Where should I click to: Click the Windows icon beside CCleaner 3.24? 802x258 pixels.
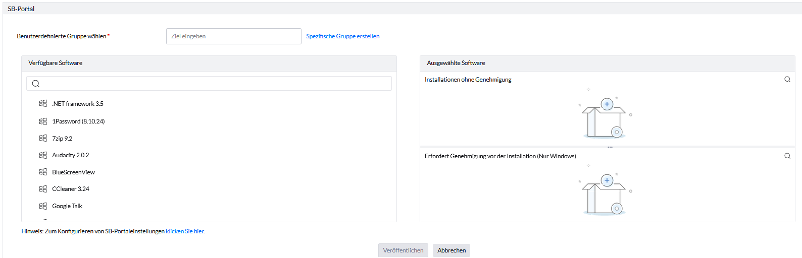[43, 189]
